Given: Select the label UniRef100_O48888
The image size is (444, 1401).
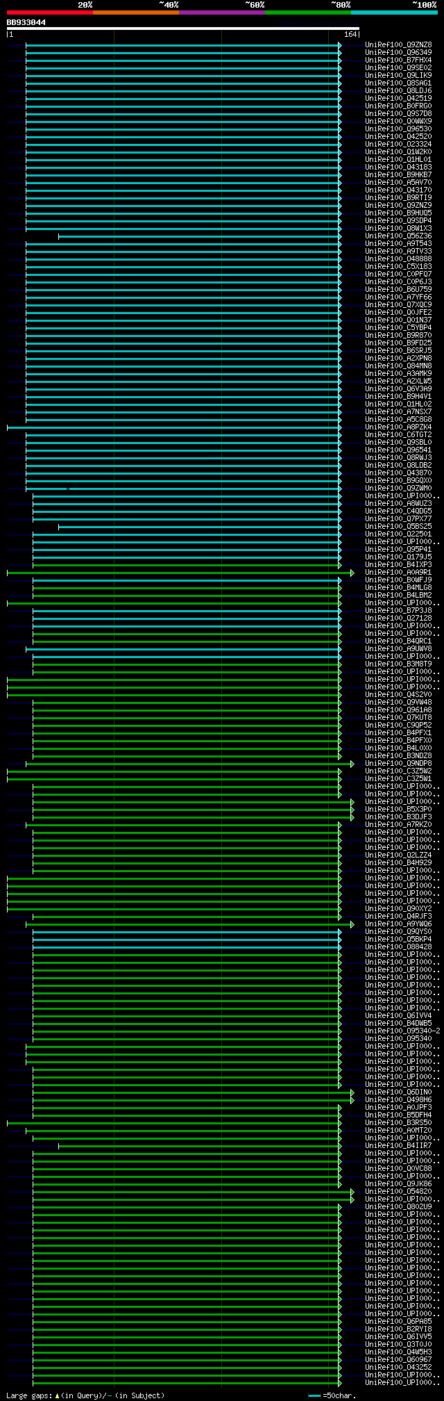Looking at the screenshot, I should pos(398,259).
